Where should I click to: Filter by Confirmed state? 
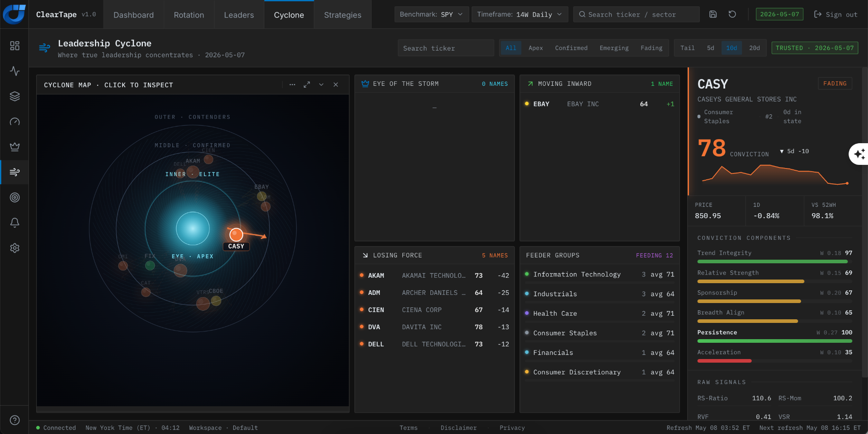click(571, 48)
